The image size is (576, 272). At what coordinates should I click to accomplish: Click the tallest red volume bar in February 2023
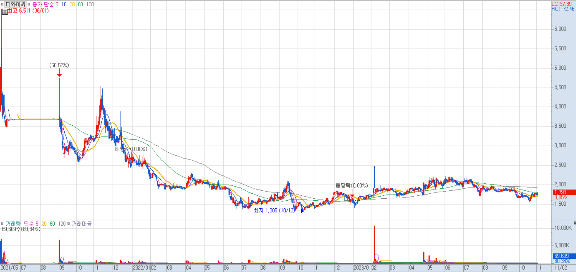point(375,244)
